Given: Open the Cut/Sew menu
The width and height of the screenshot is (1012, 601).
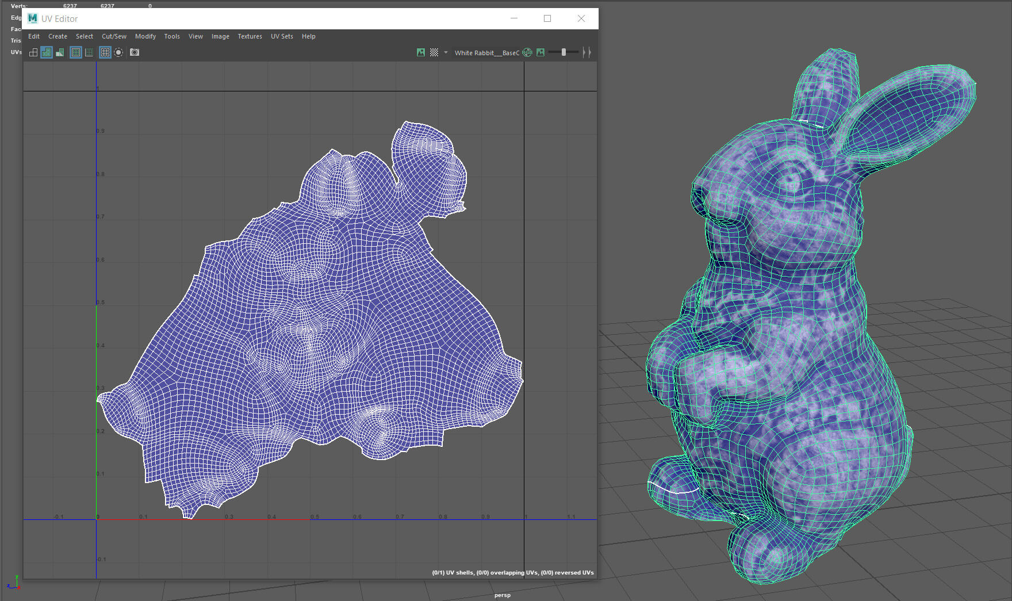Looking at the screenshot, I should click(114, 36).
